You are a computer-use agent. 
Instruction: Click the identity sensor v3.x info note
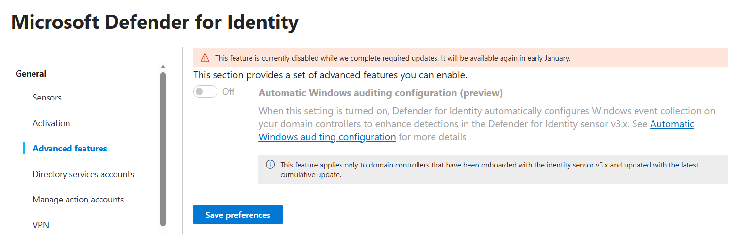click(x=489, y=170)
